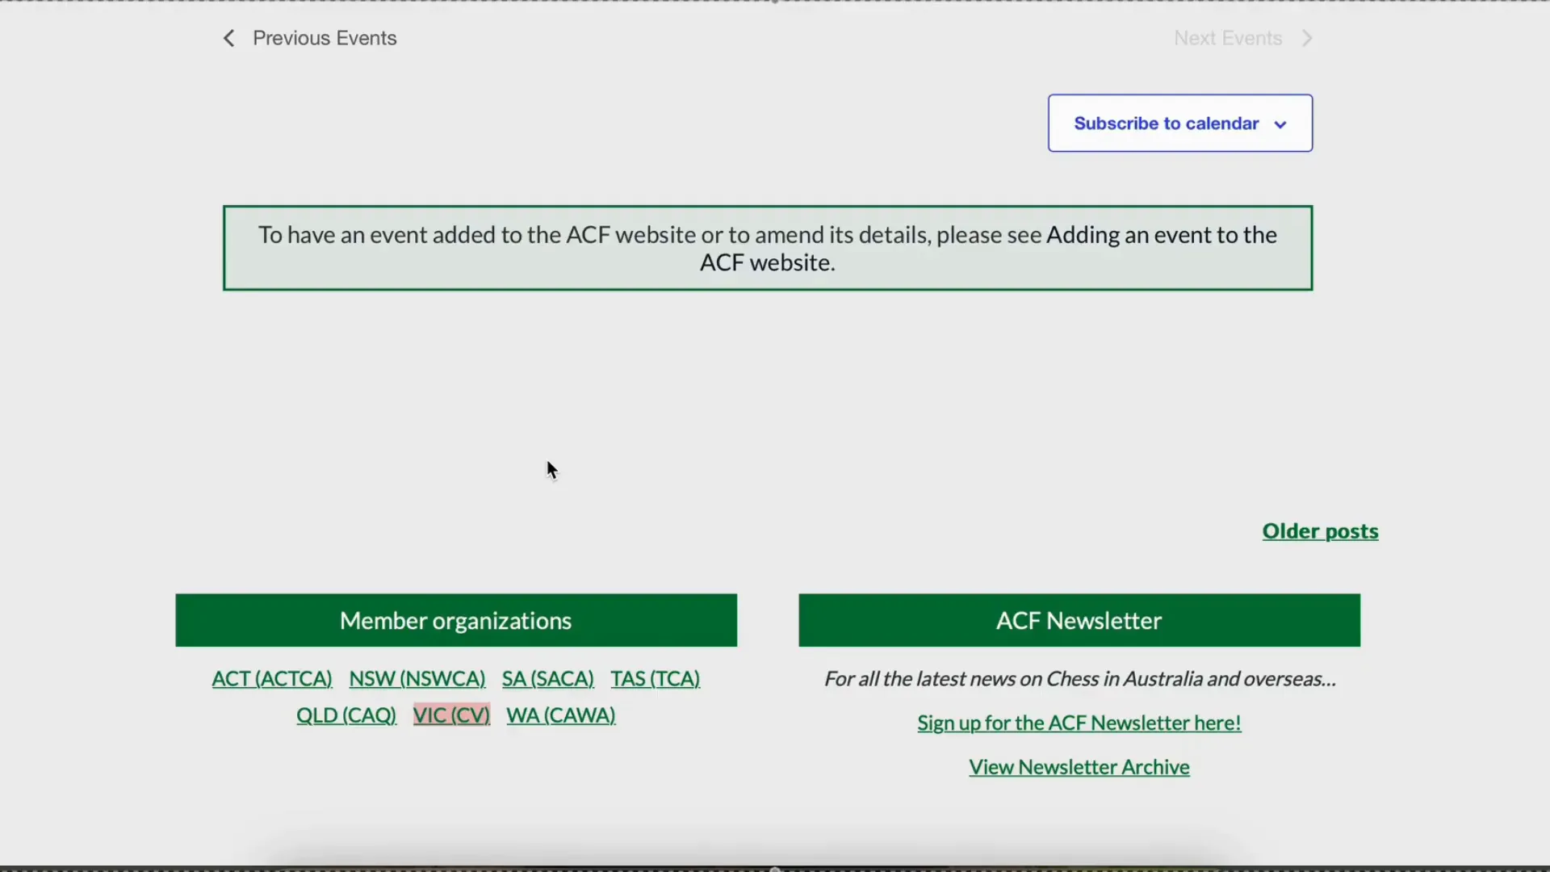This screenshot has height=872, width=1550.
Task: Click the Subscribe to calendar down arrow
Action: click(1280, 124)
